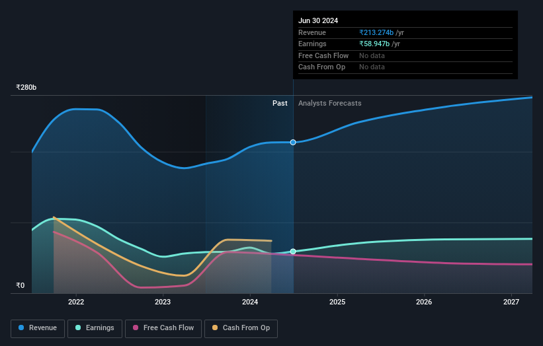The image size is (543, 346).
Task: Toggle the Cash From Op legend button
Action: click(x=241, y=328)
